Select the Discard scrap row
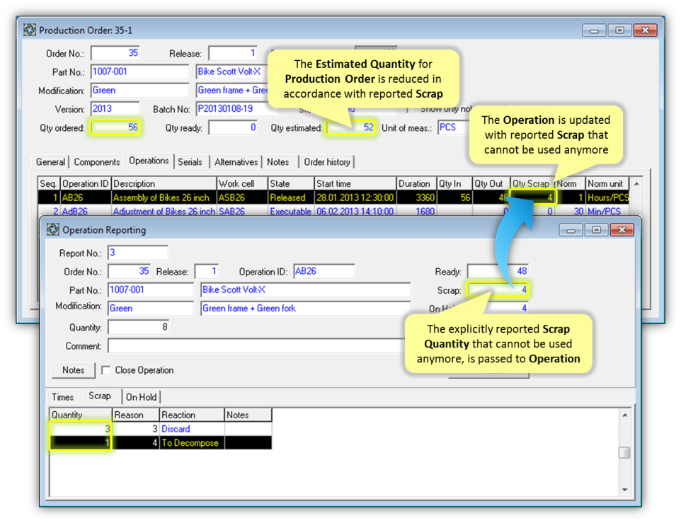Viewport: 681px width, 523px height. point(176,429)
